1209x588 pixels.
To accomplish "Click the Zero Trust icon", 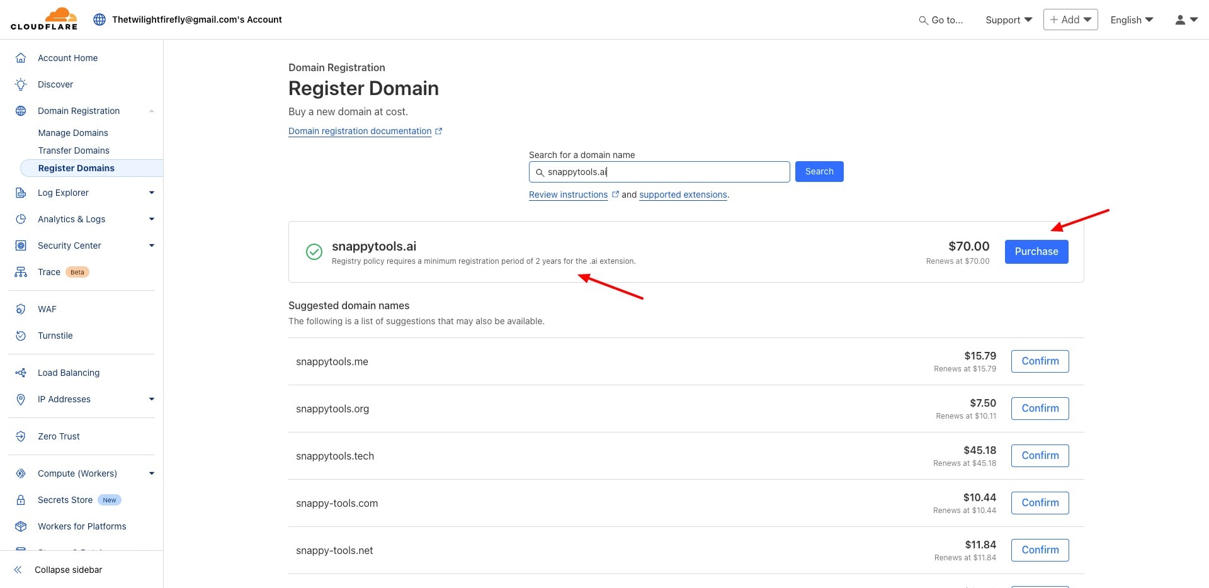I will pos(21,436).
